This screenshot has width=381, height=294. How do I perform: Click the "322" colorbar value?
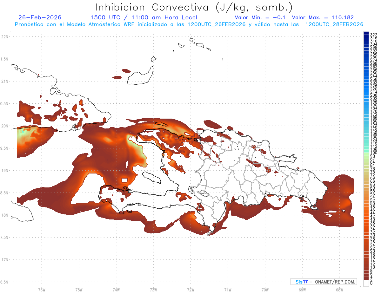point(374,35)
